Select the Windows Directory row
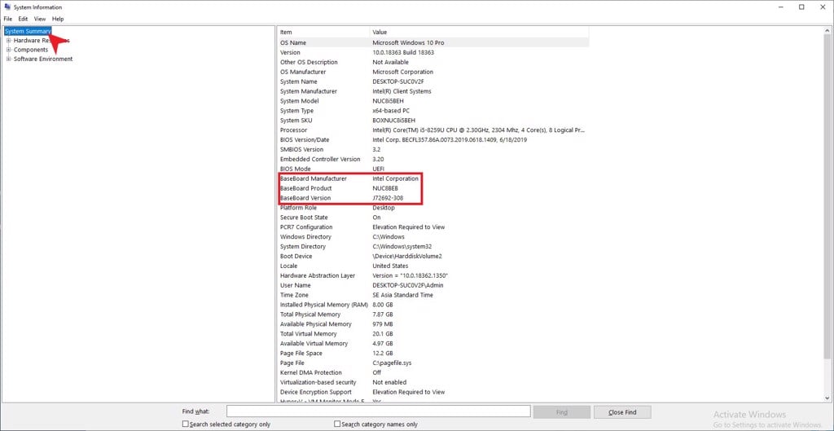The height and width of the screenshot is (431, 834). [x=433, y=236]
